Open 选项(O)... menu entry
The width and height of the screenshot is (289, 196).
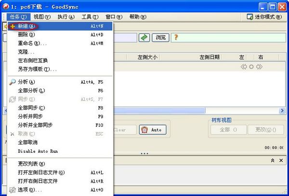click(x=60, y=190)
